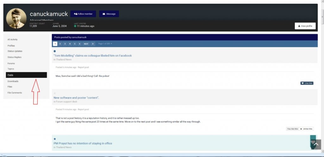The width and height of the screenshot is (324, 157).
Task: Click the canuckamuck username heading
Action: point(49,14)
